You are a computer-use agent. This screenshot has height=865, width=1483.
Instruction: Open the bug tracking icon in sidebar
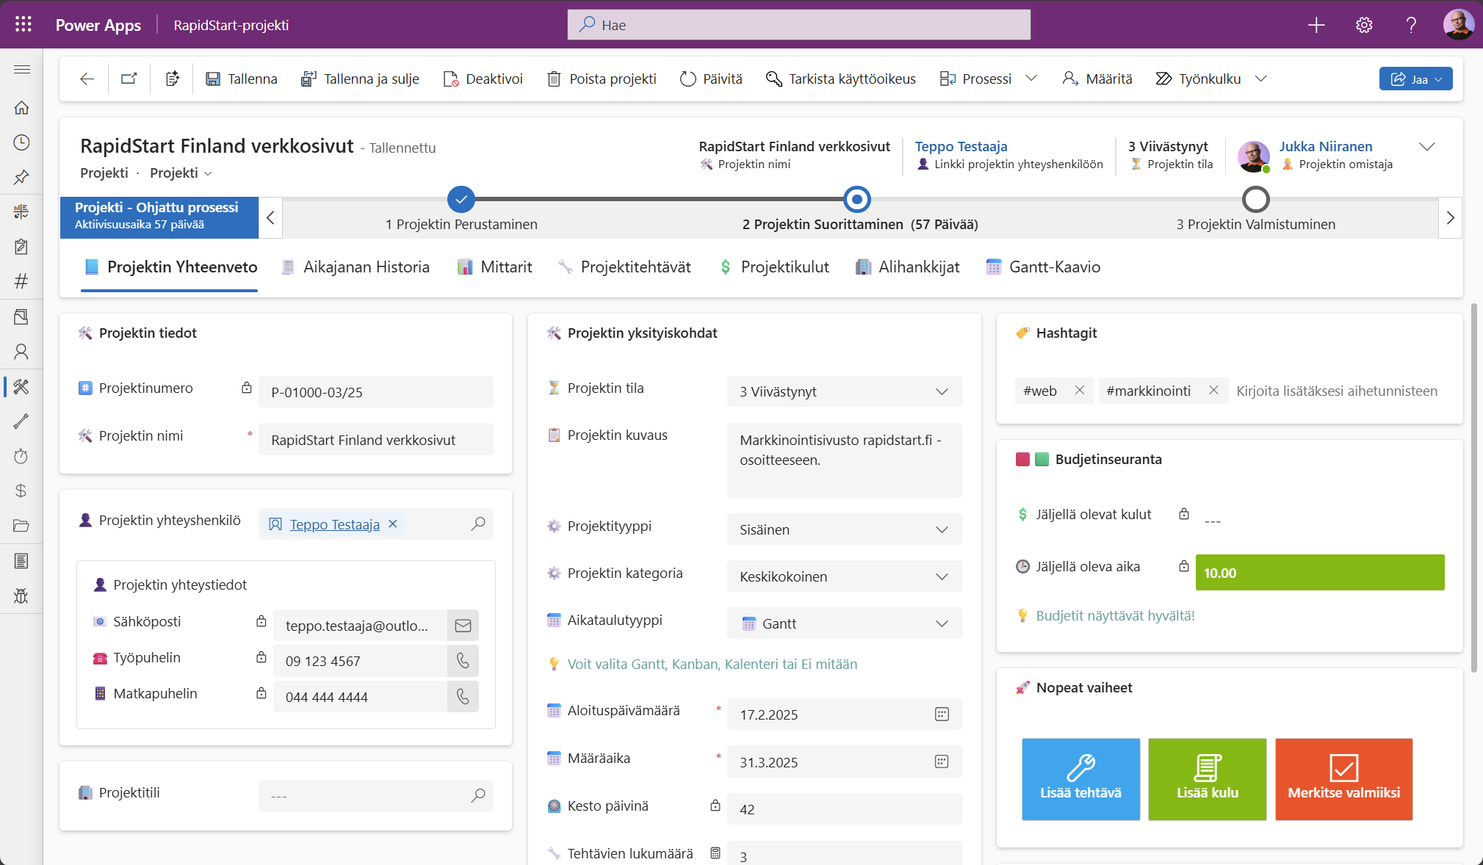(21, 596)
